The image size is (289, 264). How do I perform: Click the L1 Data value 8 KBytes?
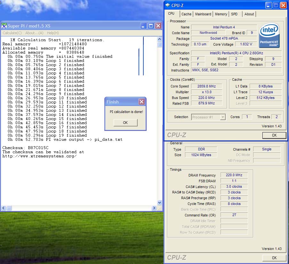[x=265, y=86]
